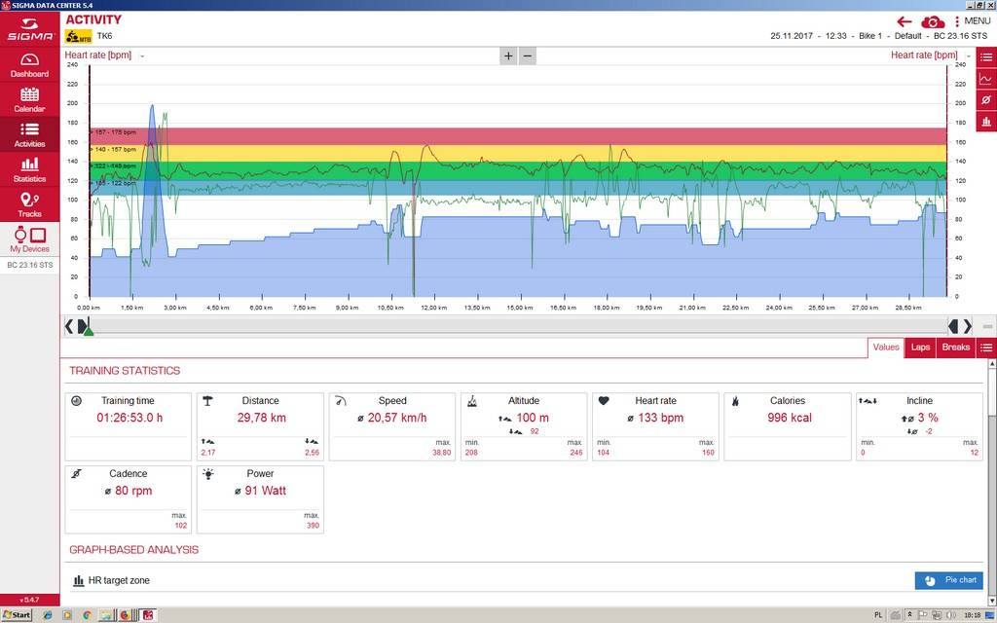Image resolution: width=997 pixels, height=623 pixels.
Task: Zoom in graph with plus button
Action: click(508, 55)
